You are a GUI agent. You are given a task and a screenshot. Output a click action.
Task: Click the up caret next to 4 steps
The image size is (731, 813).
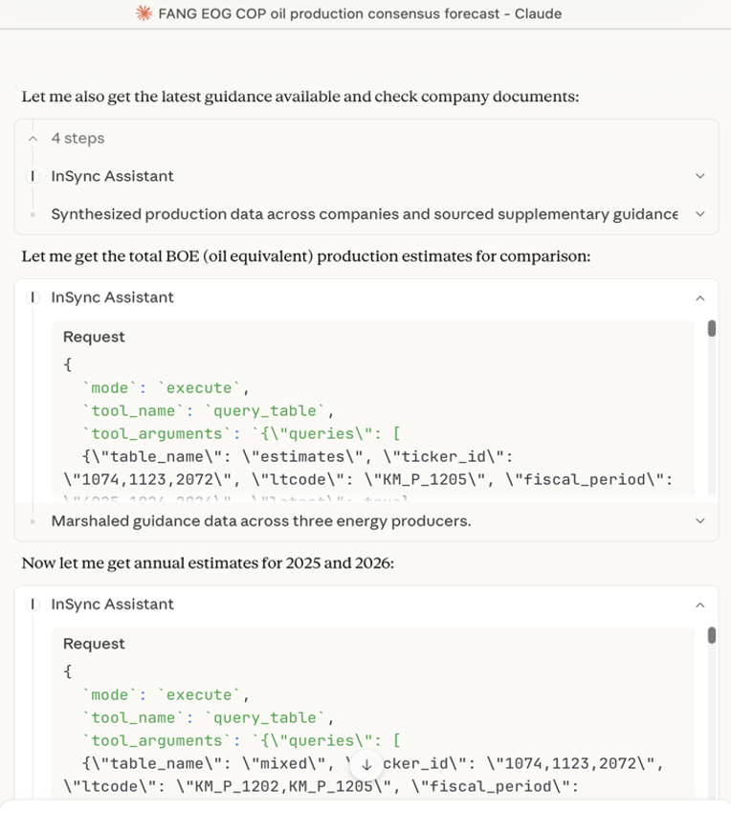click(33, 138)
